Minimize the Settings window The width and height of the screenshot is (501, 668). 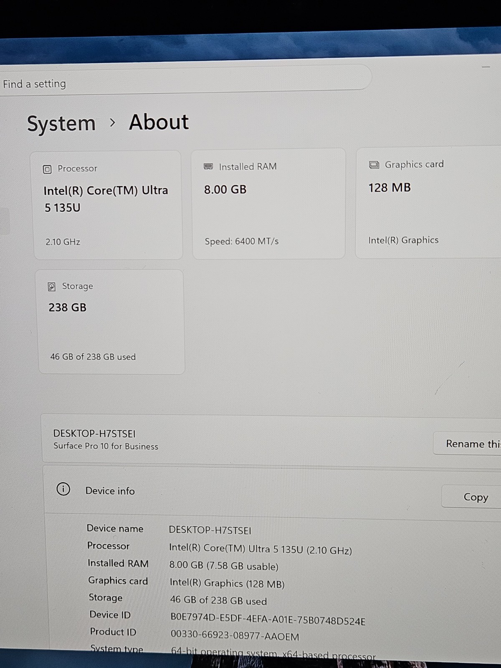[x=486, y=67]
